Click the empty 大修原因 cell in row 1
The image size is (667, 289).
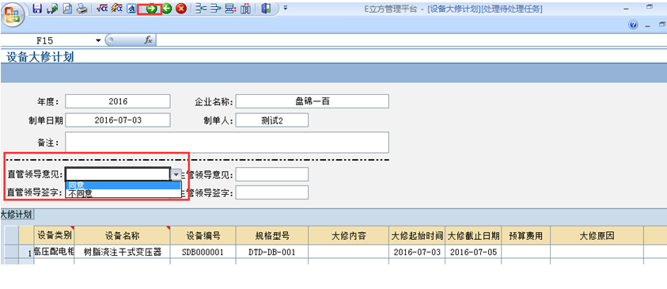[597, 252]
